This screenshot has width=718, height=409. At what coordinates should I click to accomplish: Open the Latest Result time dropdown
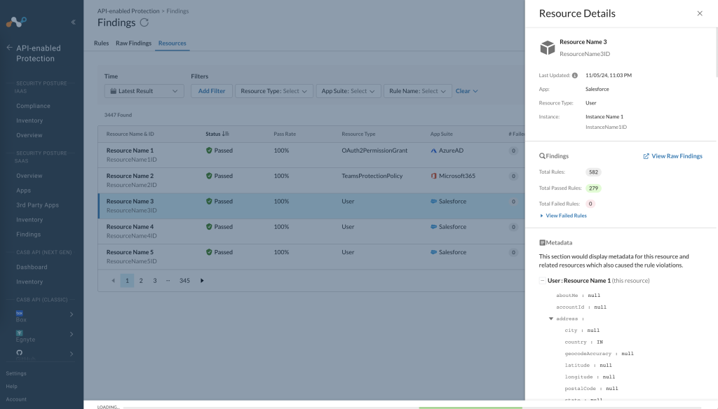point(144,91)
